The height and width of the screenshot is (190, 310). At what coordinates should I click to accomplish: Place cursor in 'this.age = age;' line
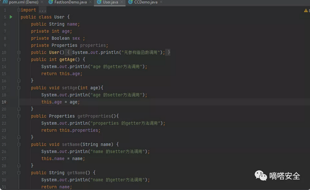60,102
